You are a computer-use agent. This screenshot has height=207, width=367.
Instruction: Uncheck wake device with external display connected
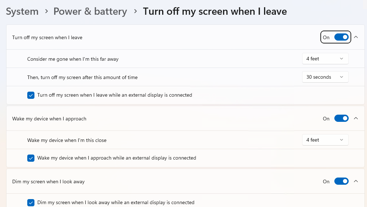31,158
